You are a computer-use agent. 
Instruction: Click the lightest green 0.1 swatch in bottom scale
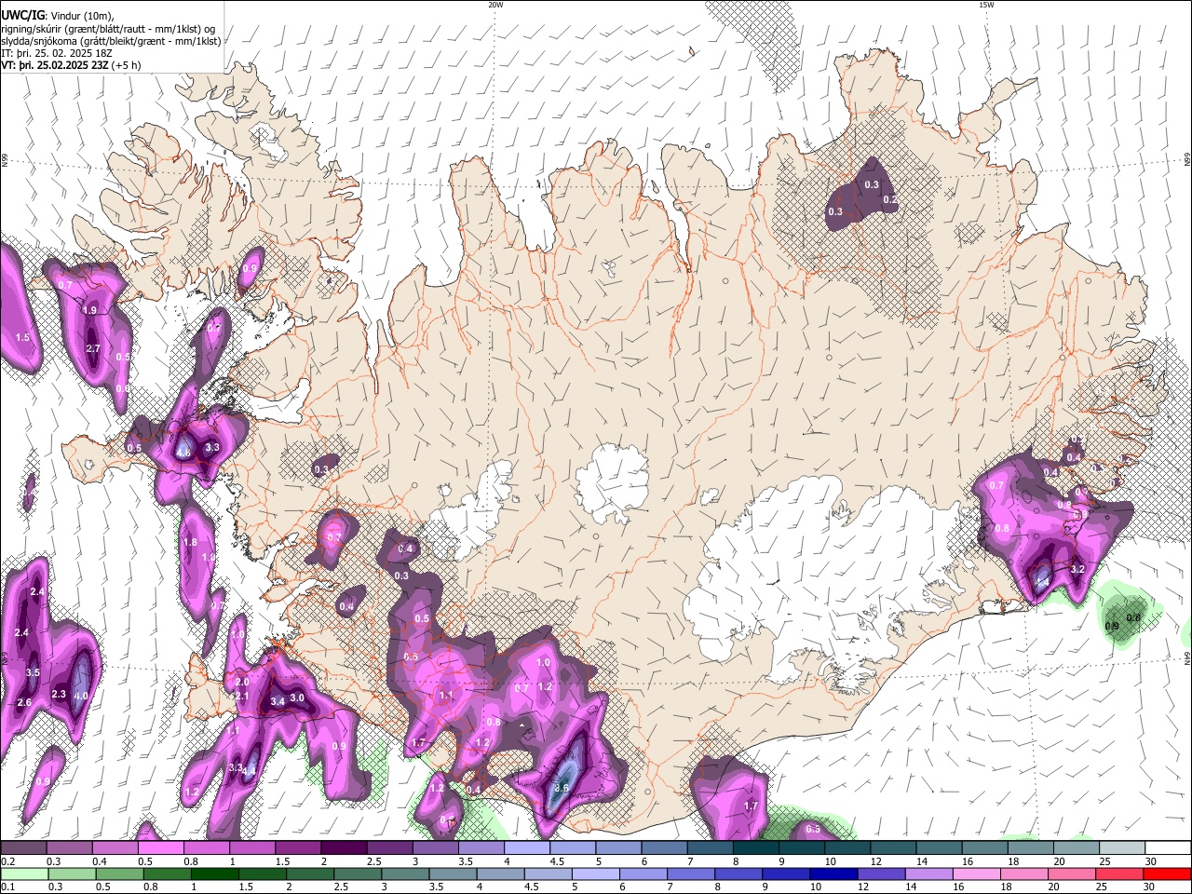click(23, 874)
